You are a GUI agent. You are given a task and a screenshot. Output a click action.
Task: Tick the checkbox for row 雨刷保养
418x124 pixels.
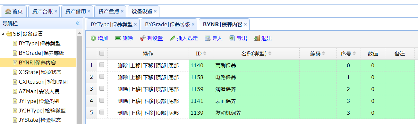(x=102, y=65)
